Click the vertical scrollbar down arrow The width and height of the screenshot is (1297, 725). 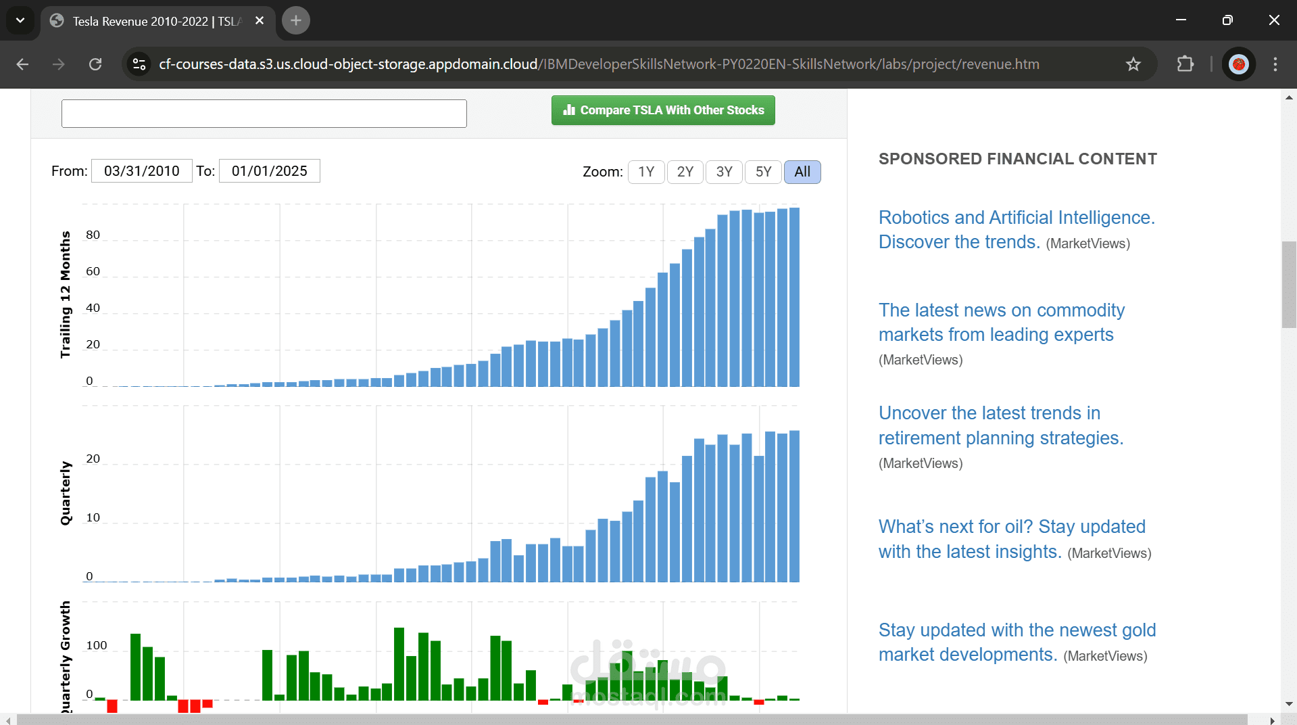[1289, 705]
